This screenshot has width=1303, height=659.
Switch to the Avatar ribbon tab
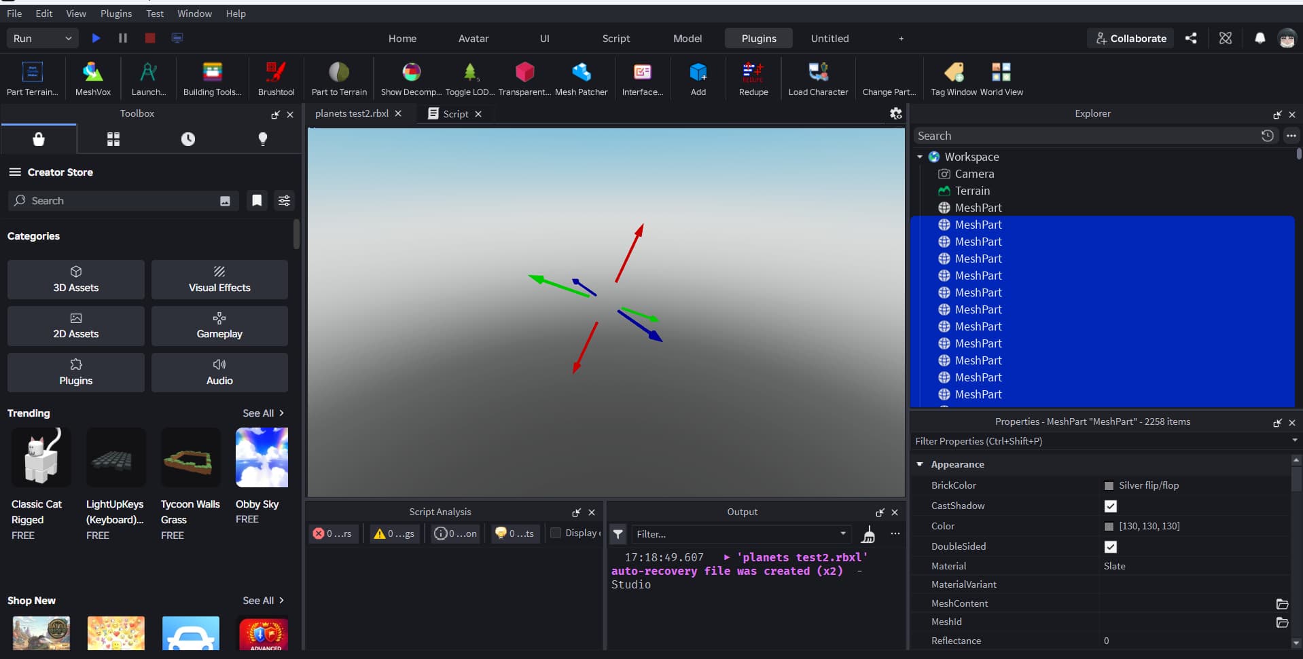click(474, 39)
